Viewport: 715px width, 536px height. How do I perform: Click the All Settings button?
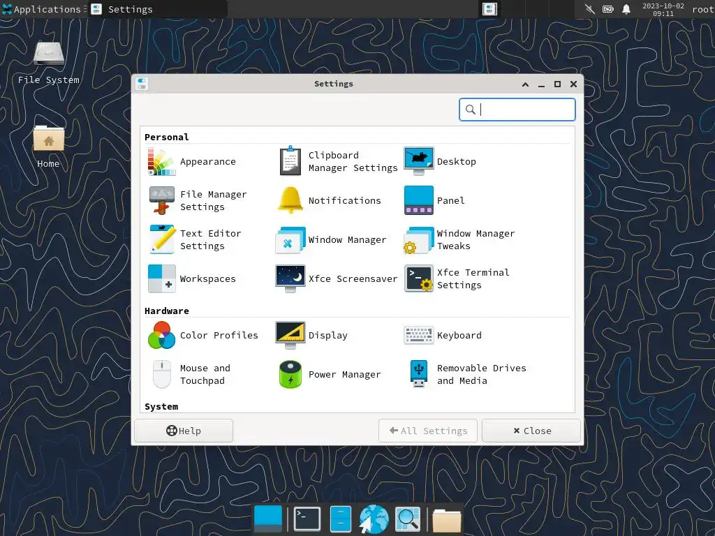point(428,431)
